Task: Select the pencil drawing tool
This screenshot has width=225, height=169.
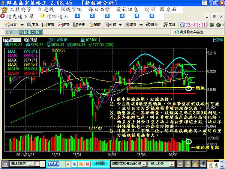Action: tap(195, 164)
